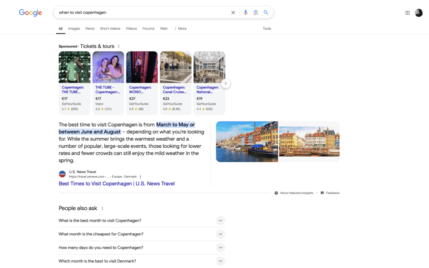This screenshot has width=429, height=268.
Task: Click the 4.6 (8.3K) Canal Cruise rating
Action: click(171, 109)
